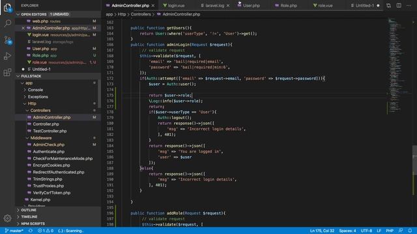Open RedirectIfAuthenticated.php file
This screenshot has height=234, width=417.
tap(59, 172)
